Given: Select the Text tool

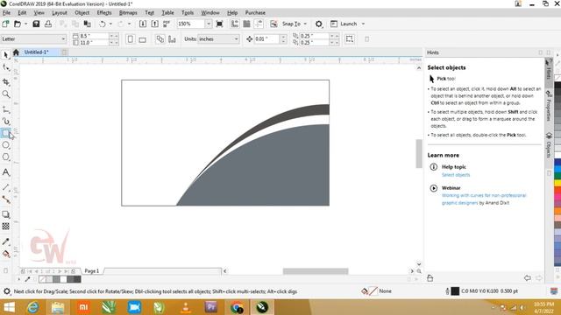Looking at the screenshot, I should tap(6, 172).
